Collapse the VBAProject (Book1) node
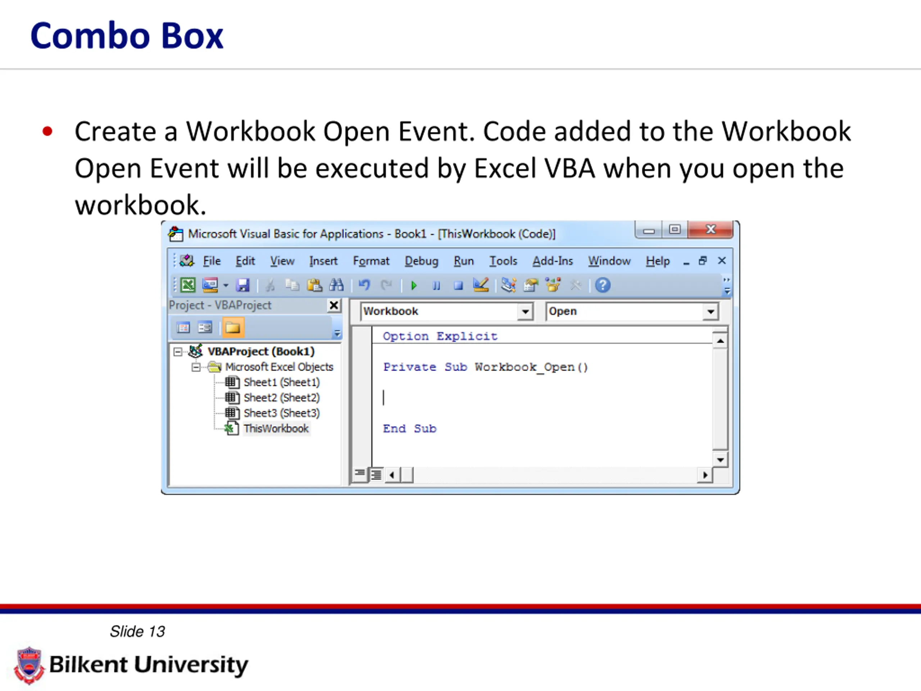This screenshot has height=691, width=921. point(178,352)
